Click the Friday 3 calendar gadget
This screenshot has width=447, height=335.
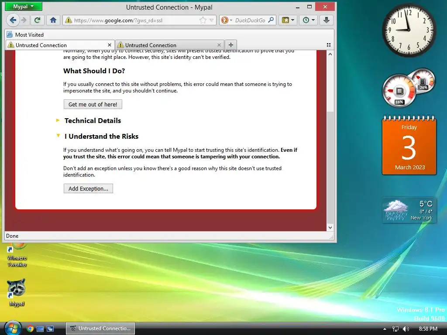409,145
